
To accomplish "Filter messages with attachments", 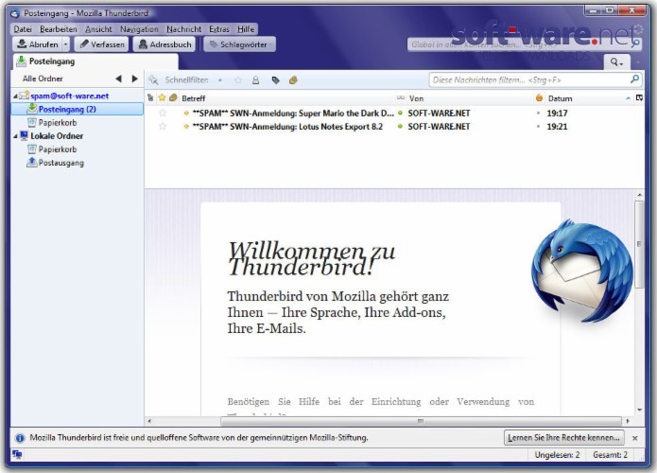I will tap(293, 79).
